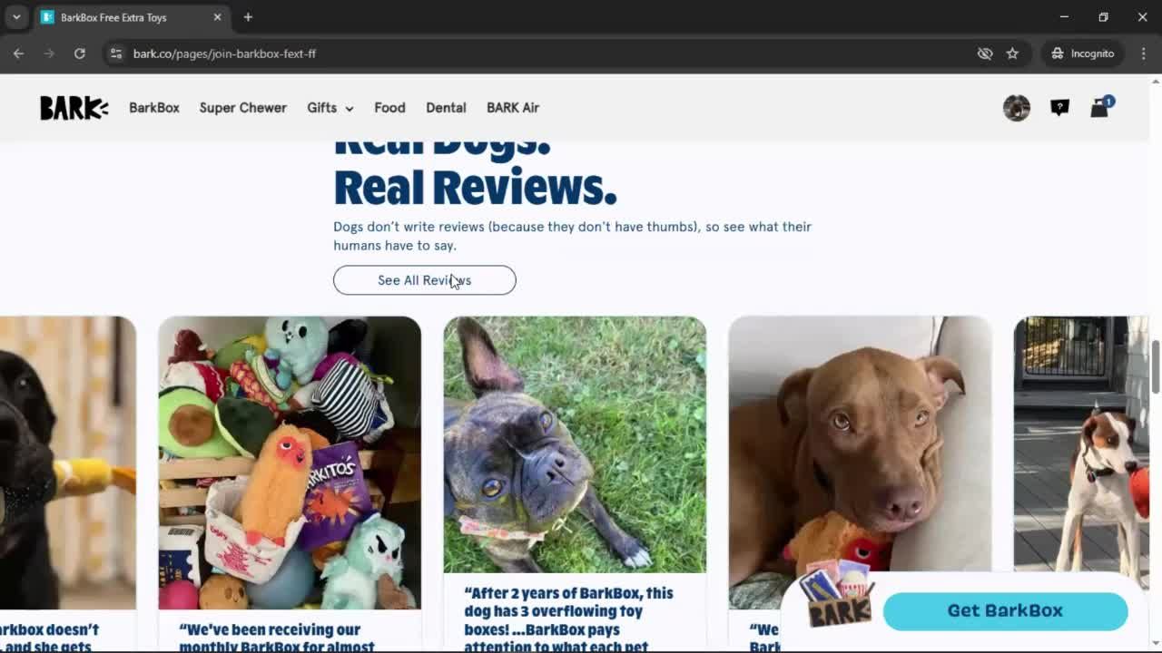Open the French bulldog on grass photo

(575, 444)
